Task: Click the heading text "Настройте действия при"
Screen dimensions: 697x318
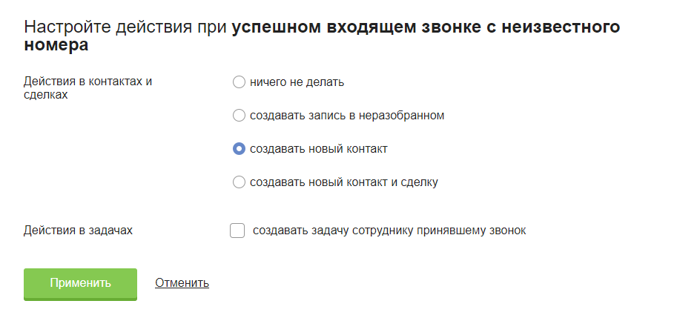Action: click(x=125, y=29)
